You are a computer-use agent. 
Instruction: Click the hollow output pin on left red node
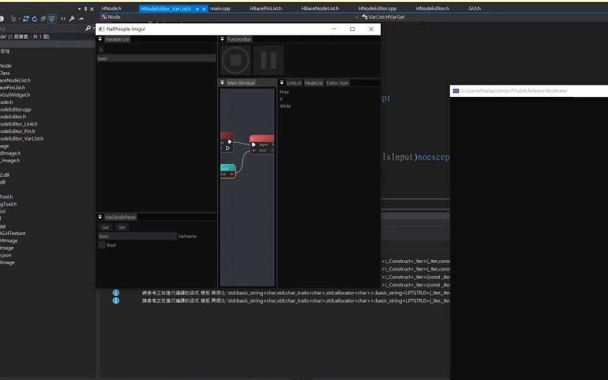tap(227, 148)
